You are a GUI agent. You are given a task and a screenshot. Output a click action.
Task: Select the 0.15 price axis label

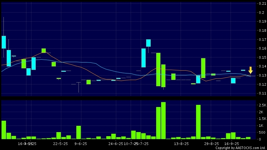pyautogui.click(x=262, y=57)
